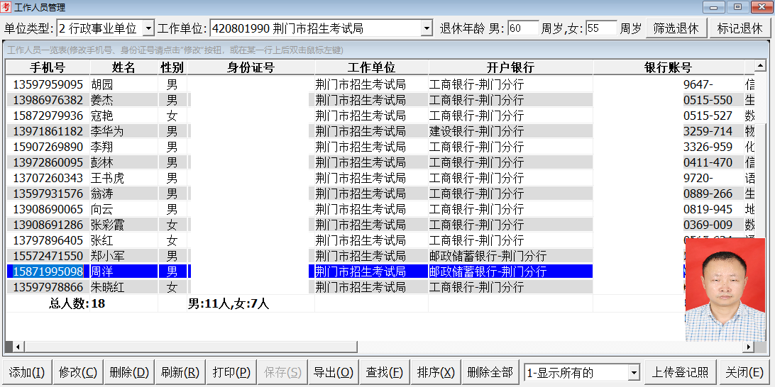Delete record with 删除(D) button
The image size is (775, 387).
tap(129, 373)
